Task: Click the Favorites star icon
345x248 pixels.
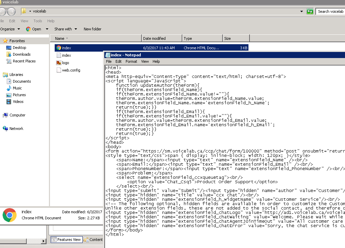Action: coord(5,41)
